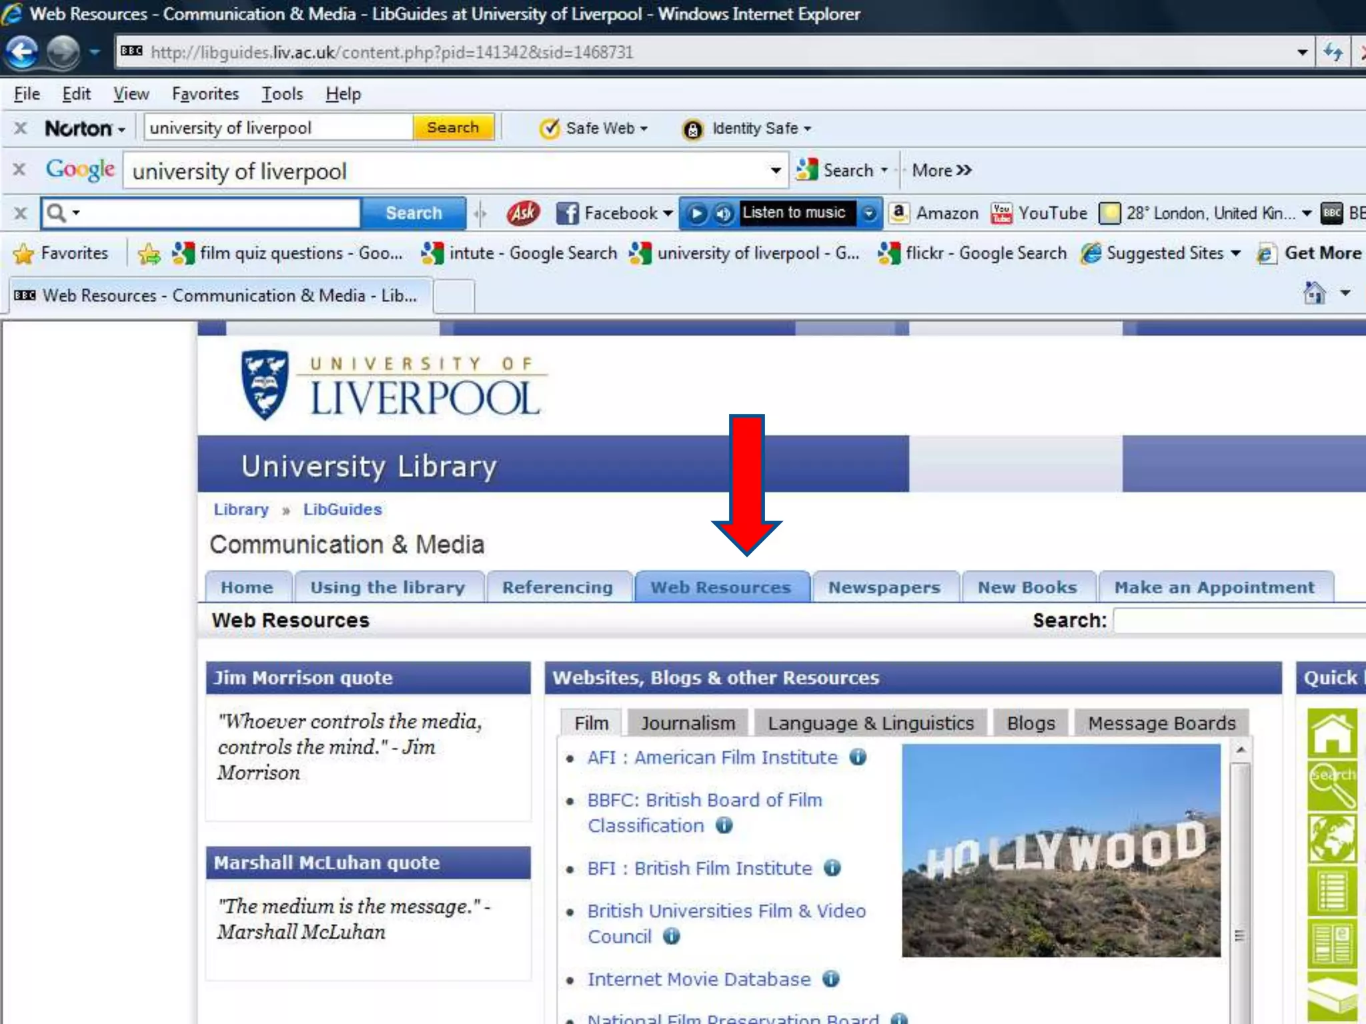1366x1024 pixels.
Task: Click the Amazon toolbar shortcut
Action: click(934, 213)
